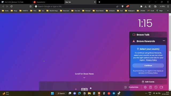171x96 pixels.
Task: Open History clock icon on new tab page
Action: tap(156, 87)
